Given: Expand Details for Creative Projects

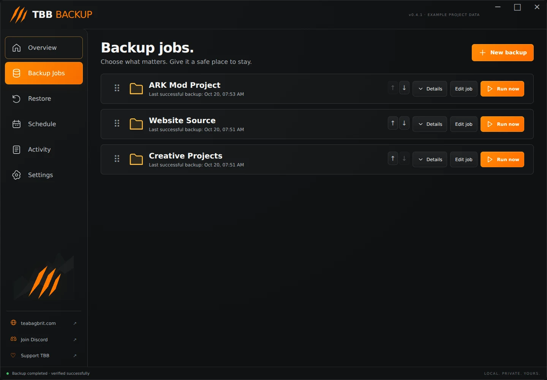Looking at the screenshot, I should click(x=430, y=160).
